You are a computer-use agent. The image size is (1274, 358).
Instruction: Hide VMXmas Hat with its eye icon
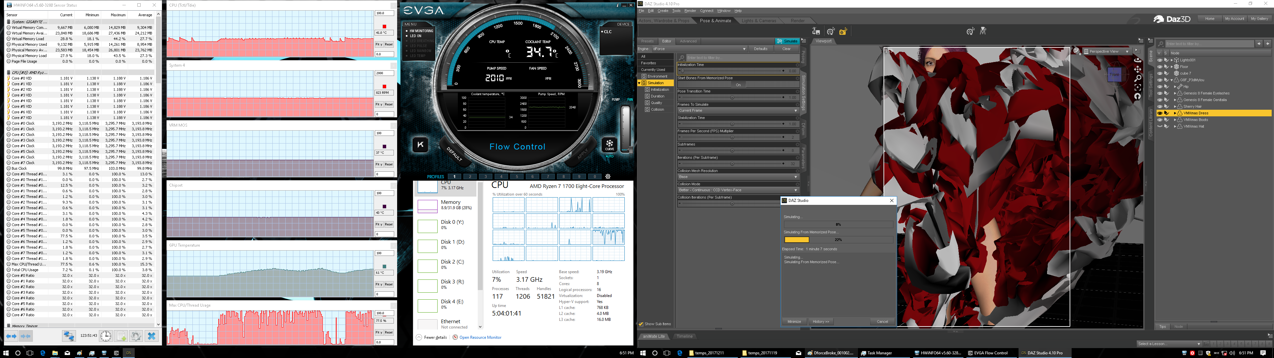coord(1160,127)
